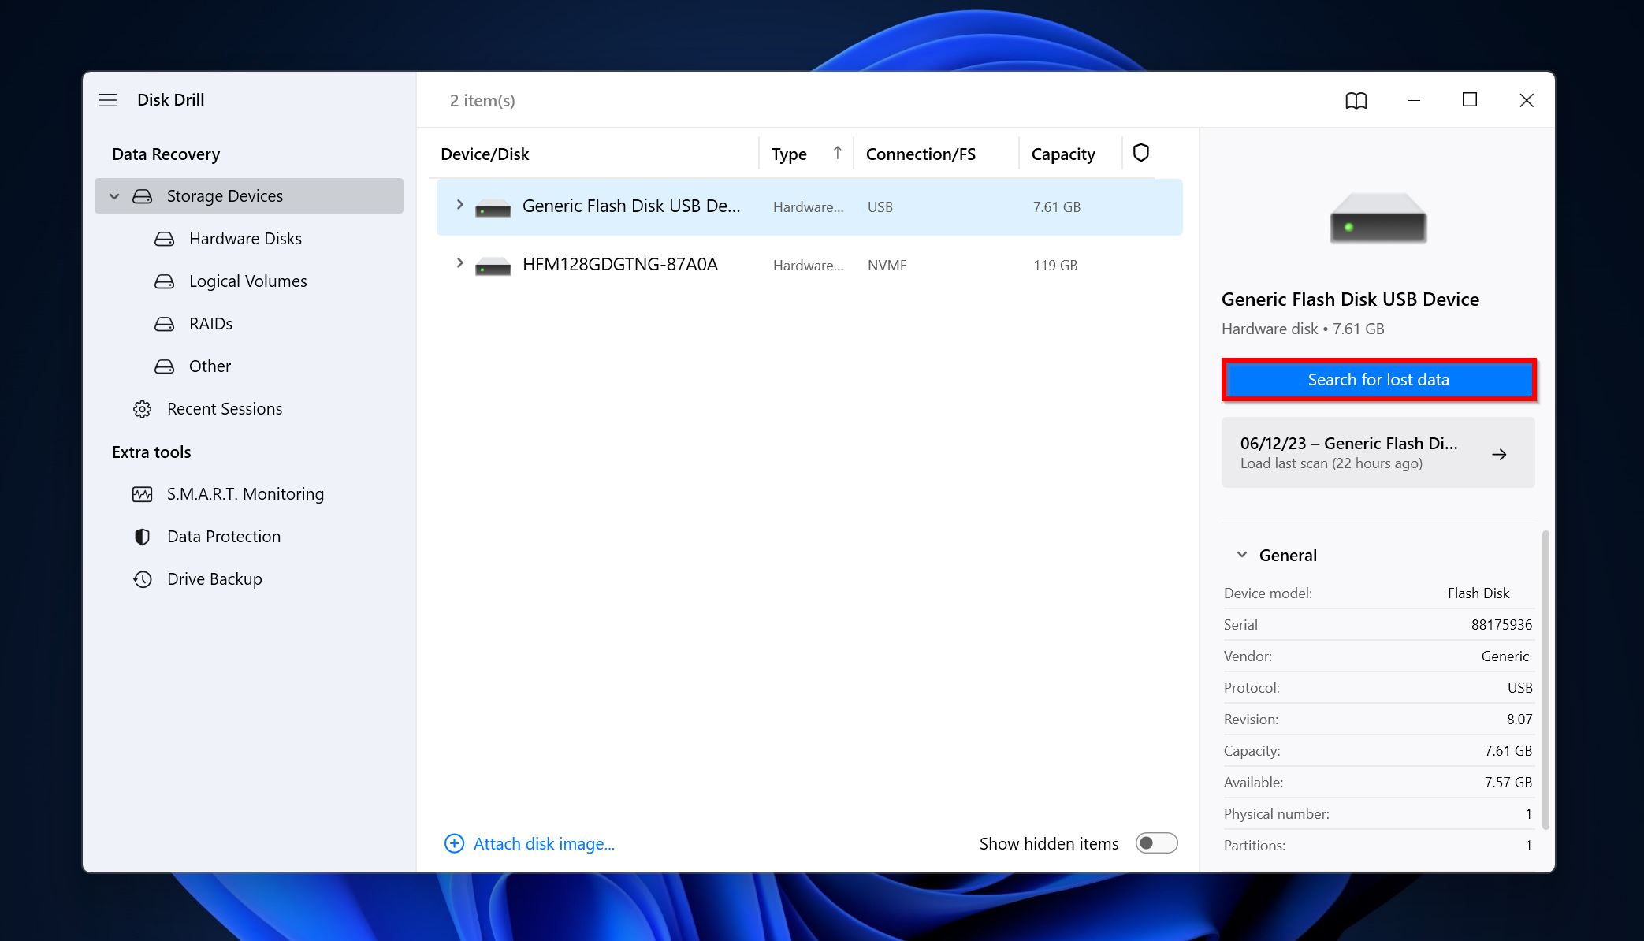Expand the Generic Flash Disk USB entry
This screenshot has width=1644, height=941.
(x=459, y=206)
